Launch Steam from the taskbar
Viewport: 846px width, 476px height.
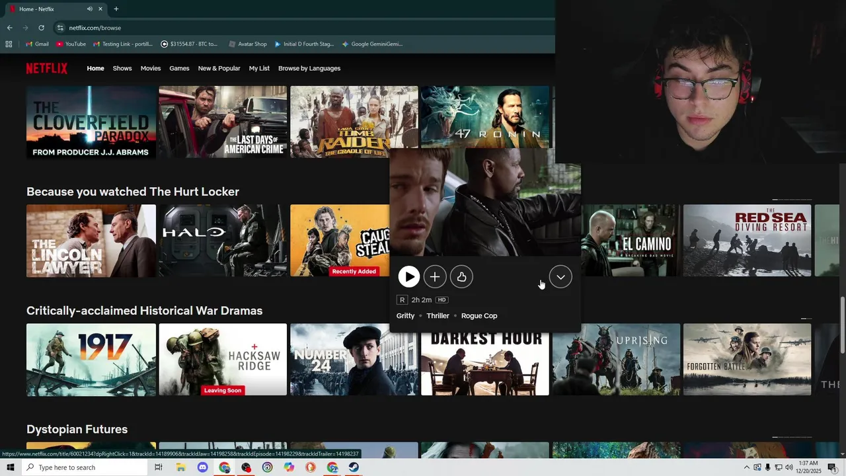(354, 467)
